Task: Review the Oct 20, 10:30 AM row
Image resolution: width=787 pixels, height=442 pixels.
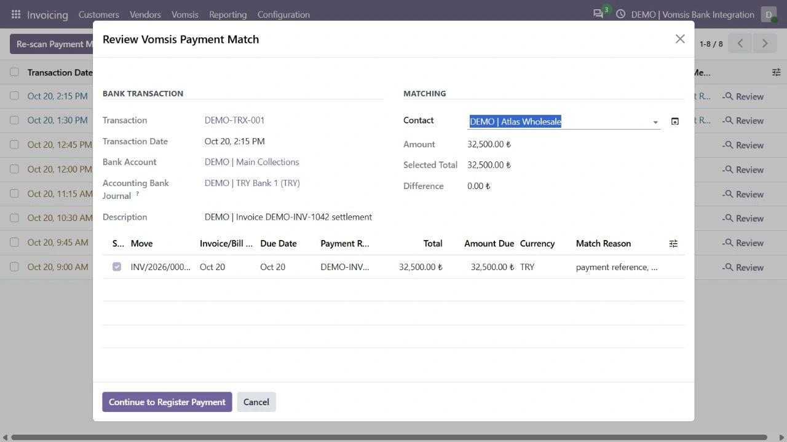Action: tap(743, 218)
